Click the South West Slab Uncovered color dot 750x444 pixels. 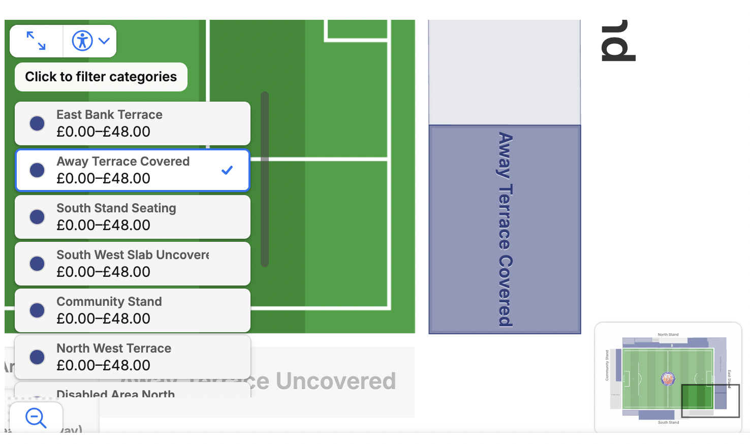(37, 264)
